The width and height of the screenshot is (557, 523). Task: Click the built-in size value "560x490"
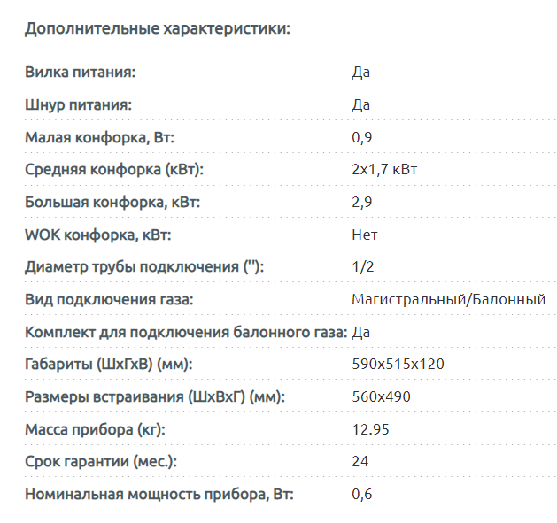[382, 396]
